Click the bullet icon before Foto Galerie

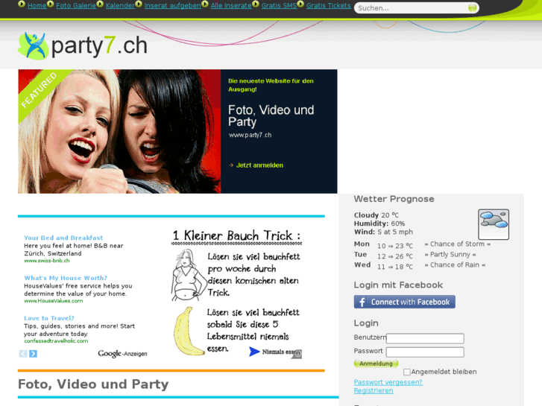coord(51,4)
